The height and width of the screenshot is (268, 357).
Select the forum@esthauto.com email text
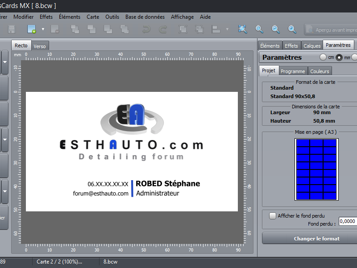pyautogui.click(x=101, y=194)
